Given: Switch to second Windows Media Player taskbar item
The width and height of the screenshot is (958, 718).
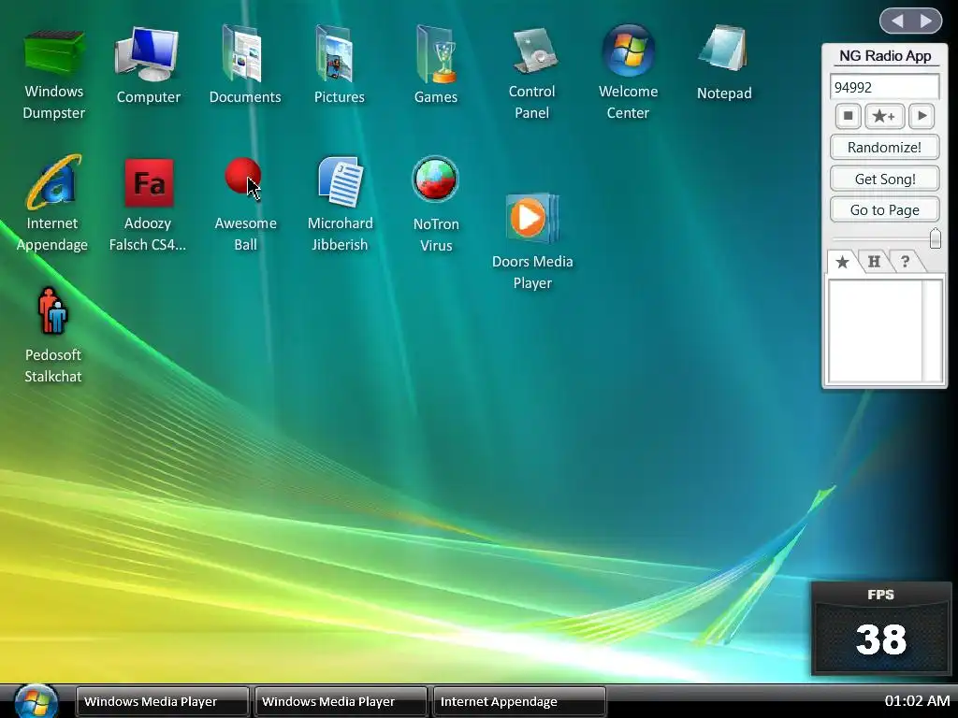Looking at the screenshot, I should (341, 701).
